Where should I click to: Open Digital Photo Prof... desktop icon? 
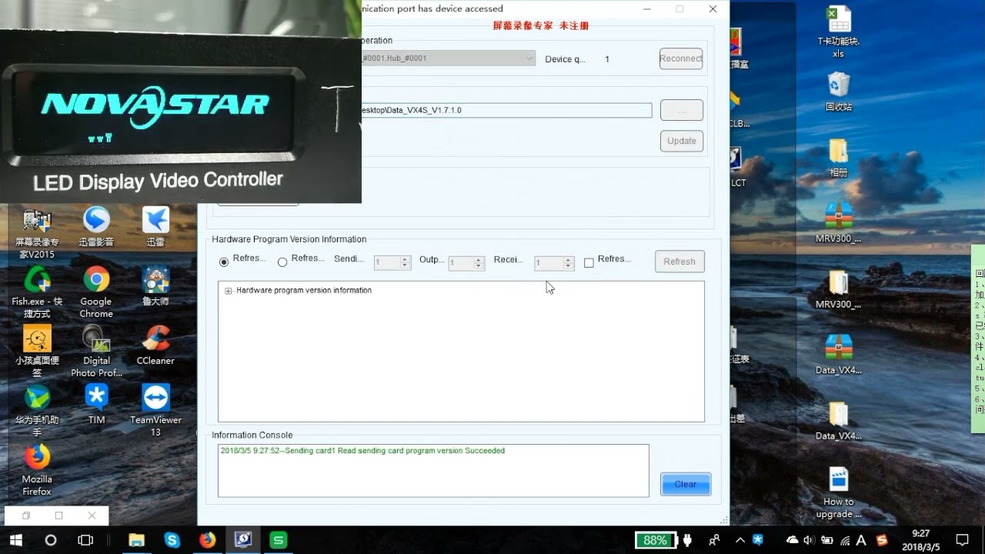96,351
